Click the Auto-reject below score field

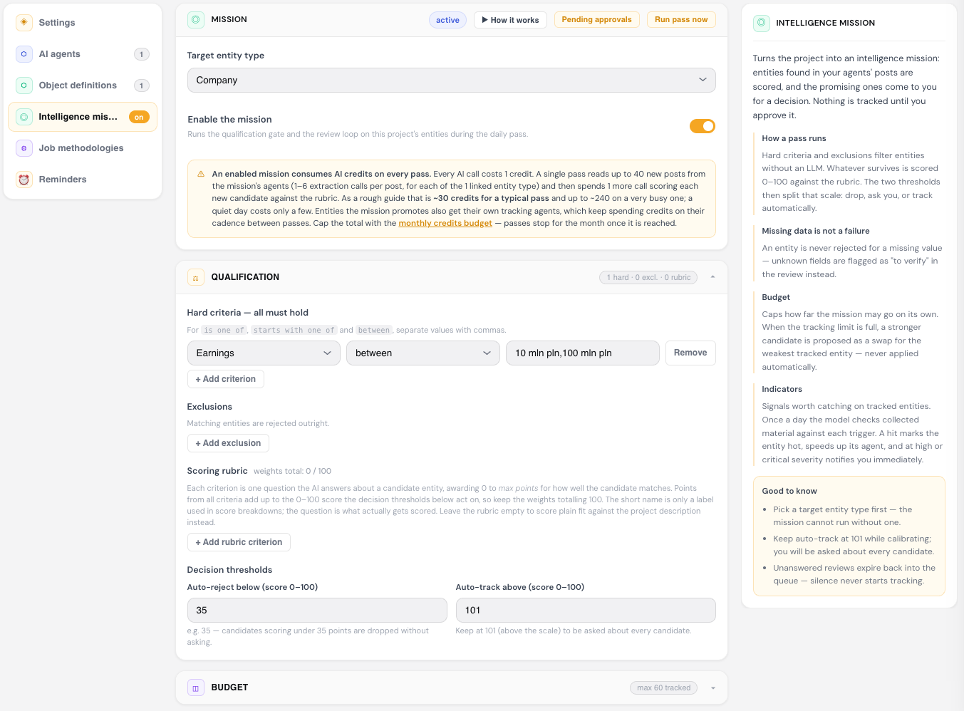317,611
